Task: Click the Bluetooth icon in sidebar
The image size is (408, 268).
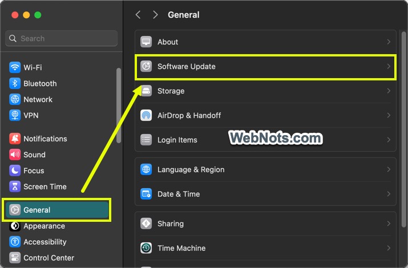Action: (15, 83)
